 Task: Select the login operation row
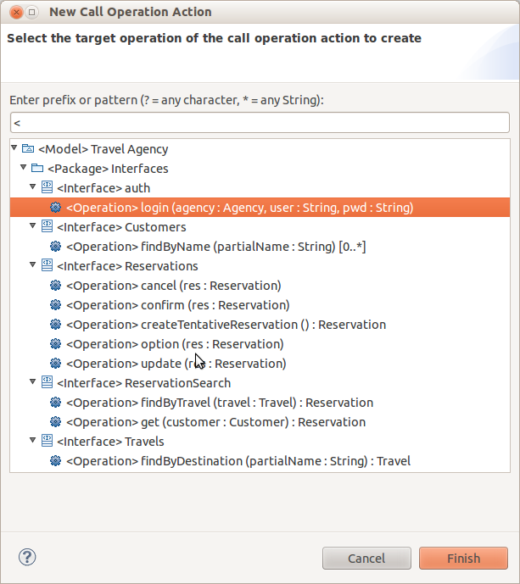[x=260, y=208]
